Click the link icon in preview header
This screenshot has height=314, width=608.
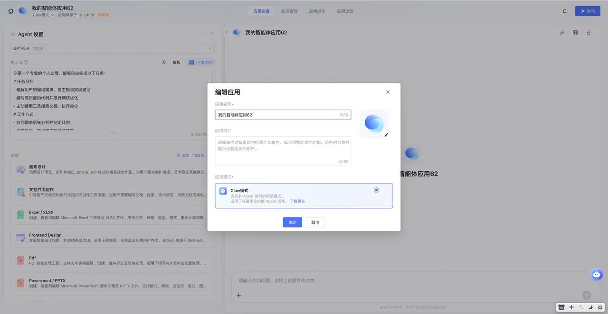pyautogui.click(x=562, y=33)
